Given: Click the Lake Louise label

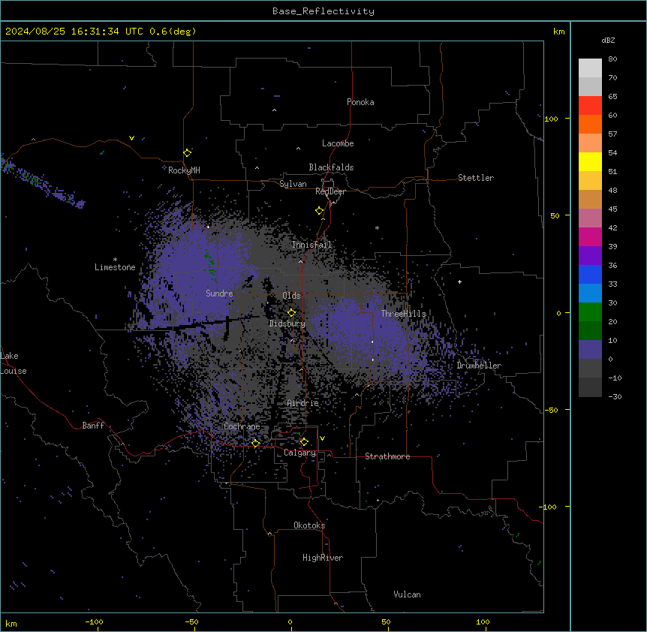Looking at the screenshot, I should click(x=14, y=363).
